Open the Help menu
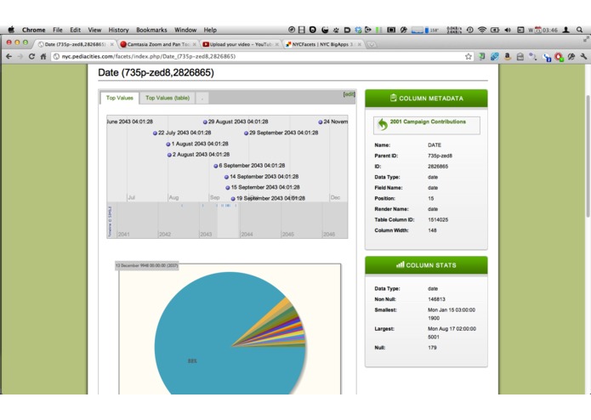The height and width of the screenshot is (420, 591). pyautogui.click(x=210, y=30)
